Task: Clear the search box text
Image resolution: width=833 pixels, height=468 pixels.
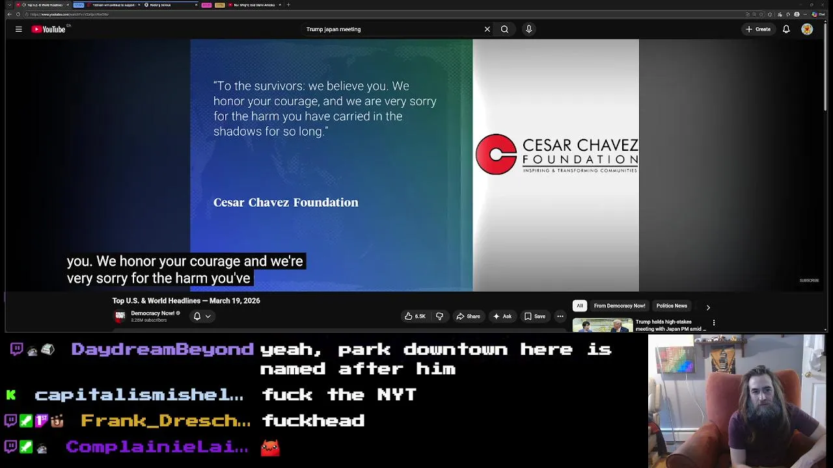Action: (x=487, y=29)
